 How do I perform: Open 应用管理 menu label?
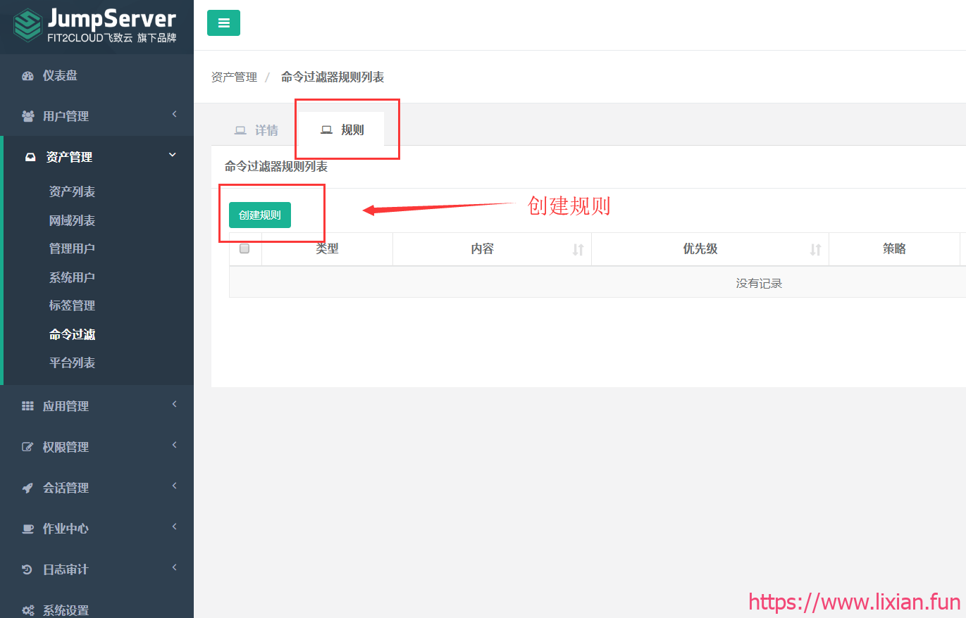[x=66, y=406]
